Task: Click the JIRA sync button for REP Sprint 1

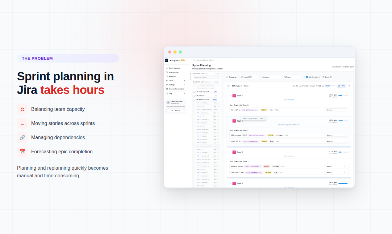Action: [x=342, y=86]
